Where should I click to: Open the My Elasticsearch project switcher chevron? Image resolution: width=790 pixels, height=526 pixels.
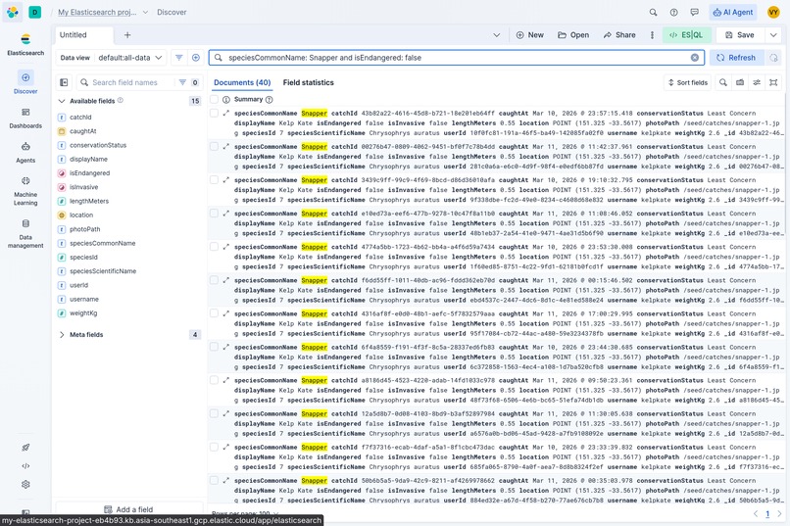[145, 12]
